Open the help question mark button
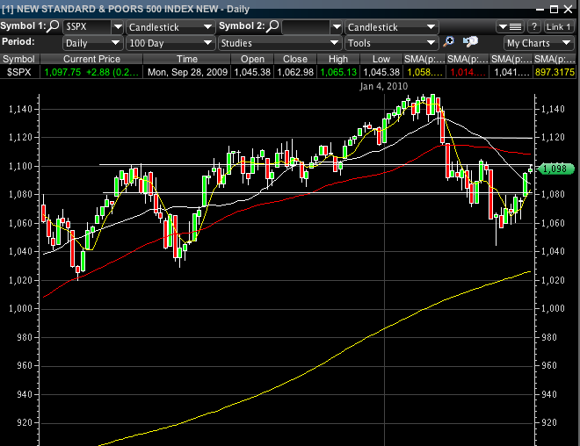The image size is (580, 446). [x=533, y=27]
